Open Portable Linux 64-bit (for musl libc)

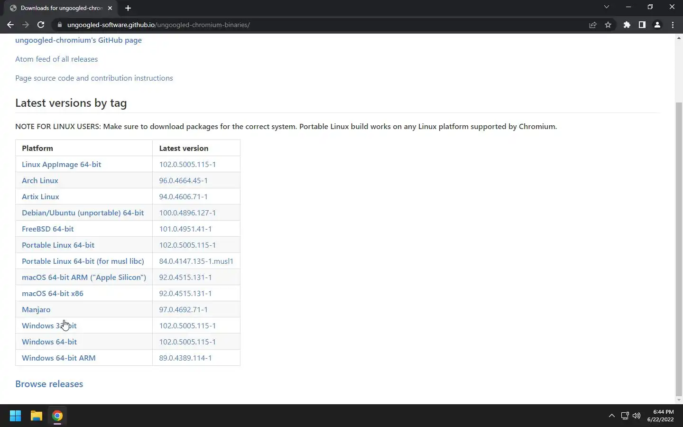pyautogui.click(x=83, y=261)
